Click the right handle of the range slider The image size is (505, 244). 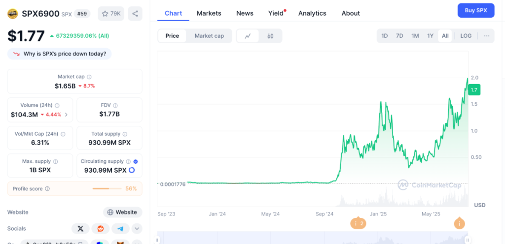click(x=468, y=240)
